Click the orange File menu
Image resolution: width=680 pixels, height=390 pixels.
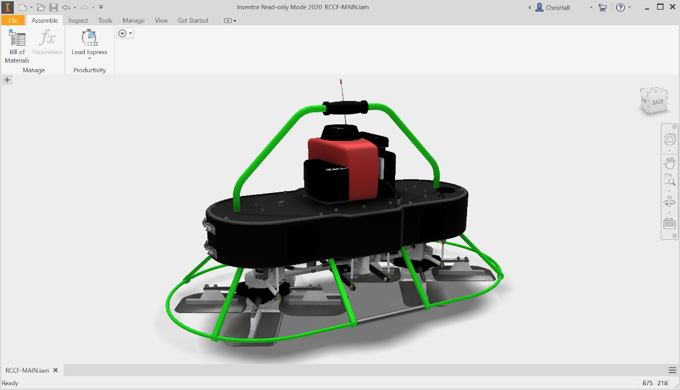(x=13, y=20)
